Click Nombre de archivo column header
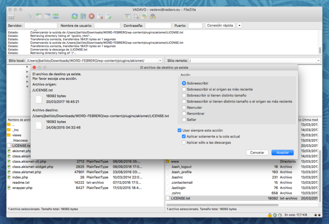This screenshot has height=224, width=329. (x=19, y=120)
